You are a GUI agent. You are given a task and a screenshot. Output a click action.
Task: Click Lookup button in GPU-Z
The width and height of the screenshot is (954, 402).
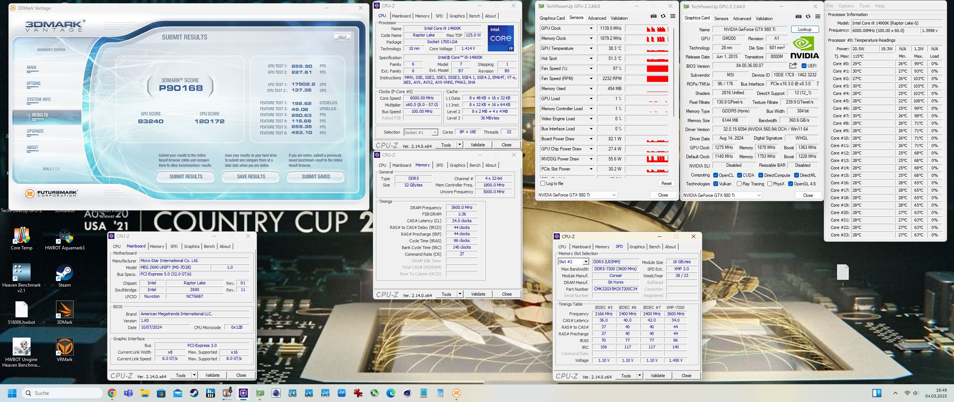805,29
